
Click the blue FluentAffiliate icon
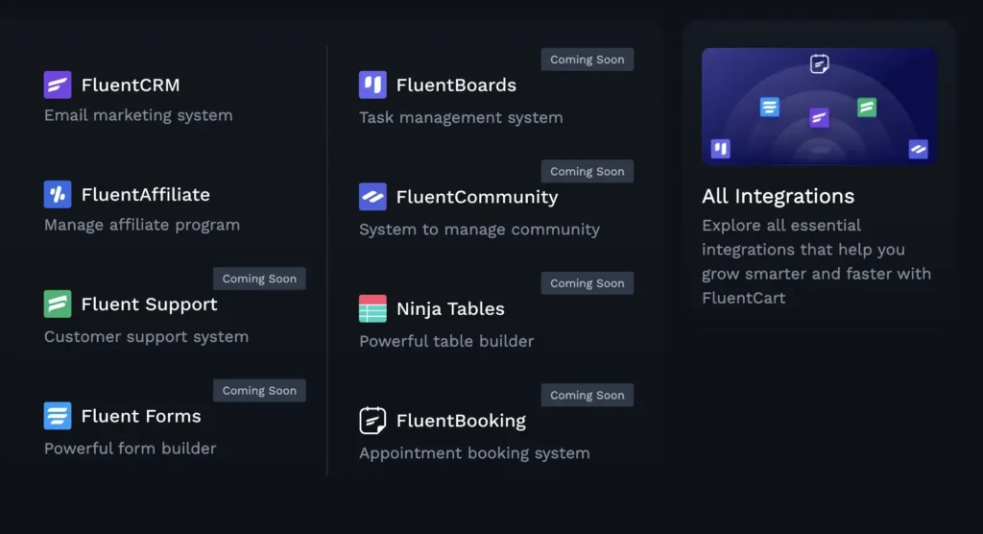tap(58, 194)
